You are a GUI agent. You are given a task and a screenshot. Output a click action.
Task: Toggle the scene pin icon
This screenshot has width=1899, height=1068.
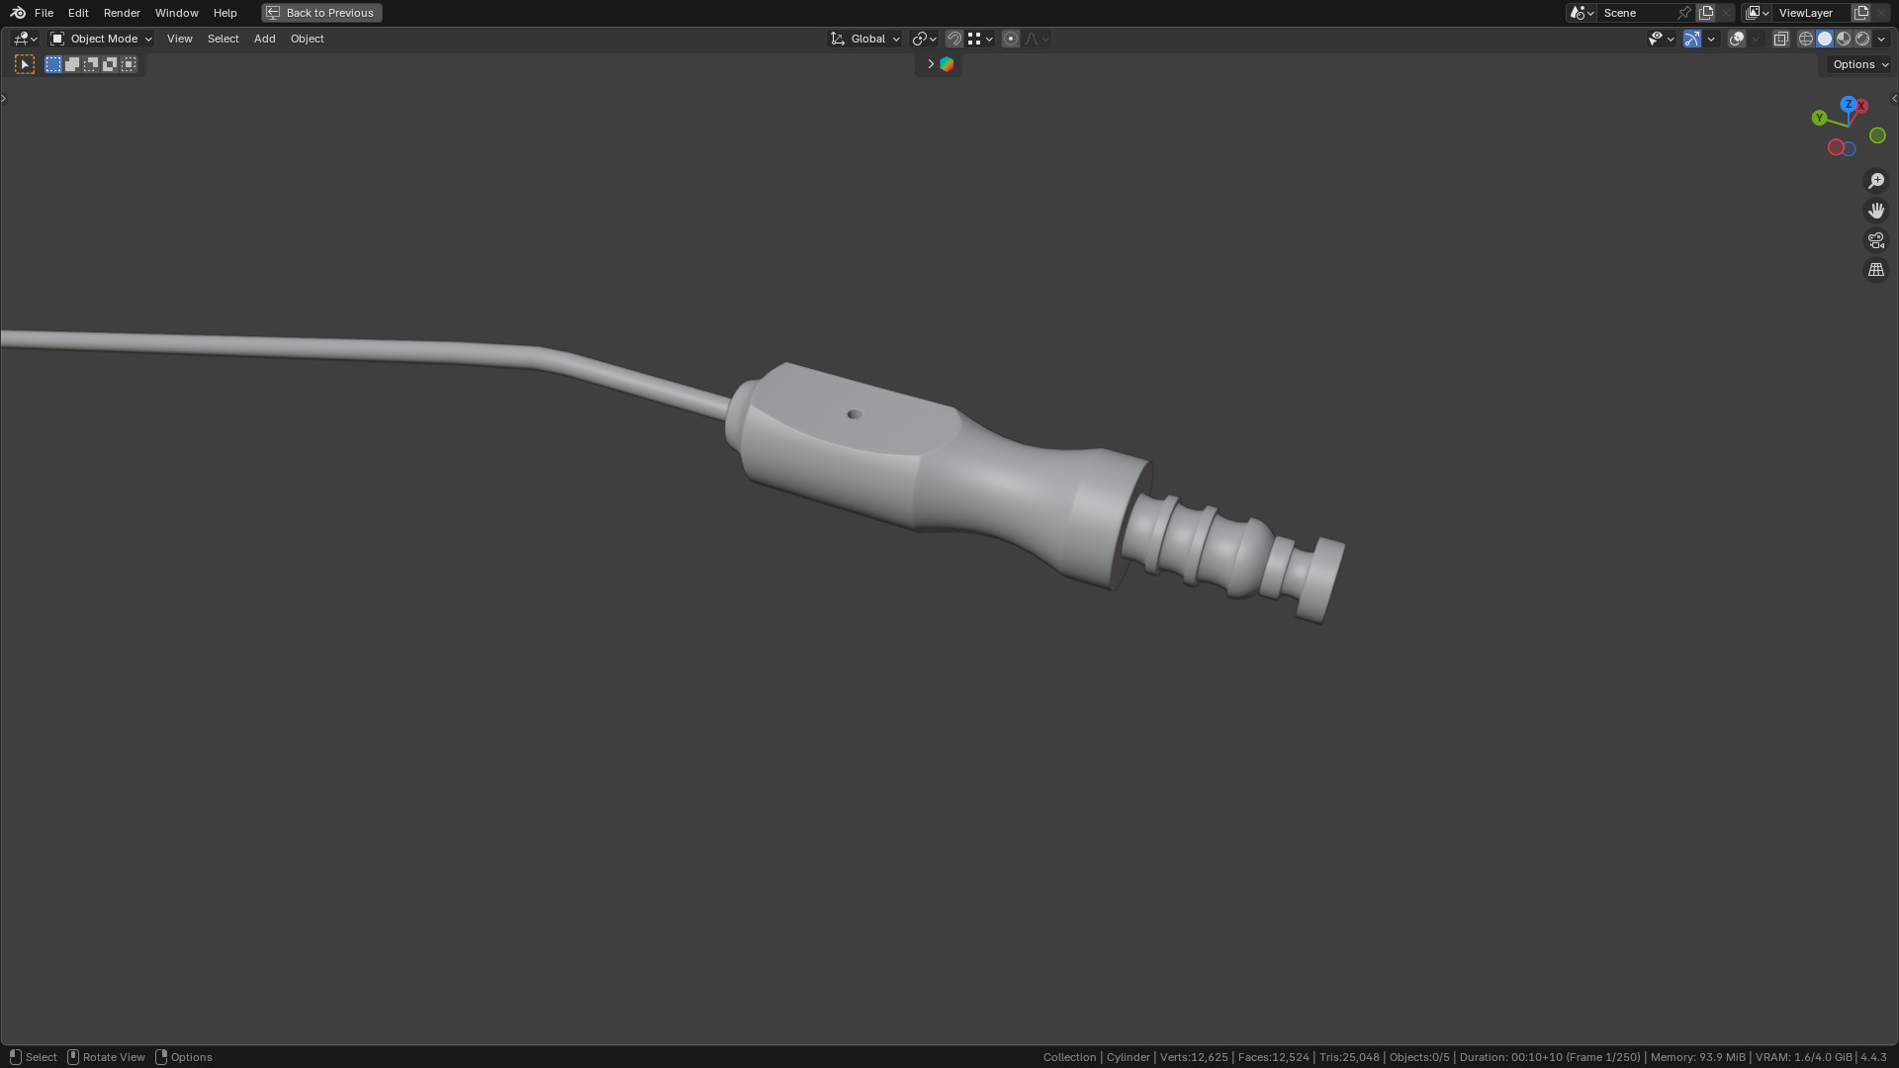pyautogui.click(x=1684, y=13)
